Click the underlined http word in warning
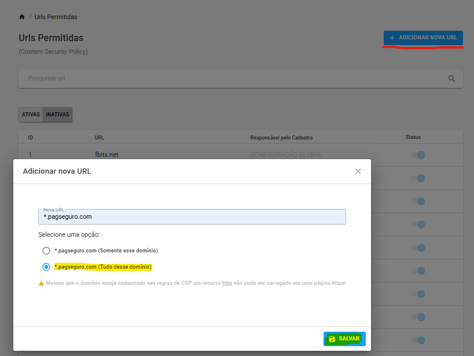 227,283
